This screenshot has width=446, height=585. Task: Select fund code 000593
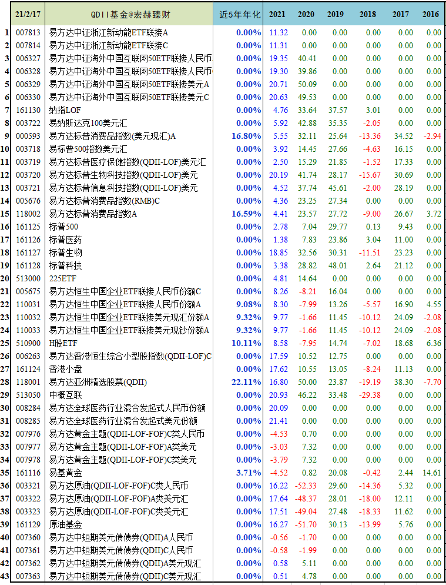pos(28,136)
